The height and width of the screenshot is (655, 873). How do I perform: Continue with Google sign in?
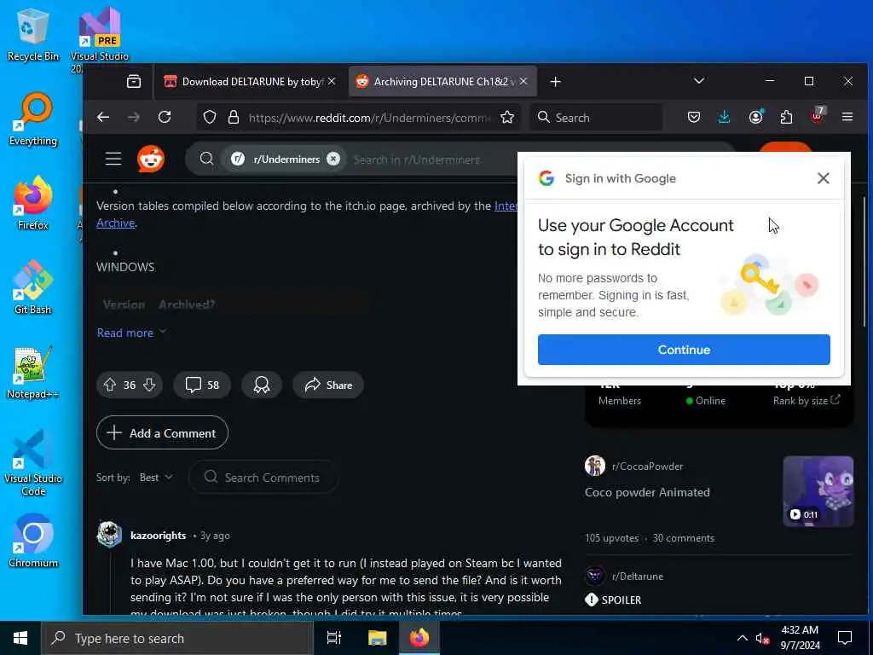684,350
